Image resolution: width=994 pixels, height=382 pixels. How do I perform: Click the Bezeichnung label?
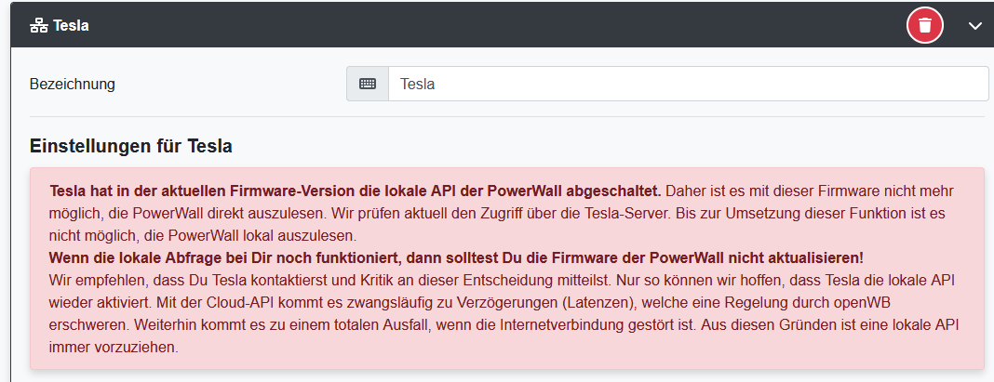(73, 84)
